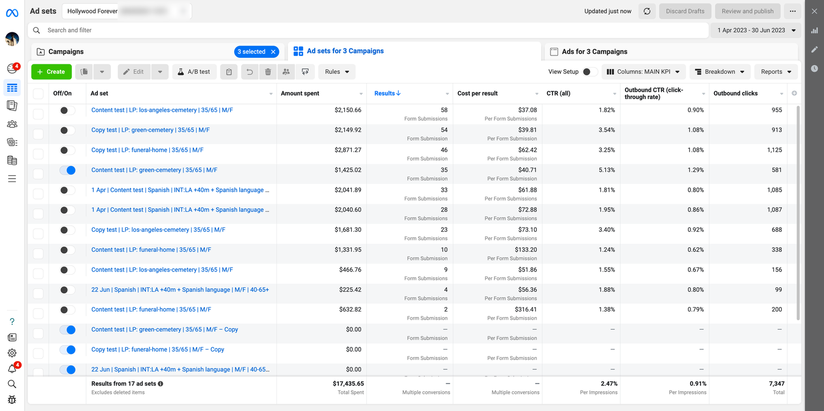This screenshot has width=824, height=411.
Task: Open Ads Manager table view sidebar icon
Action: pyautogui.click(x=12, y=88)
